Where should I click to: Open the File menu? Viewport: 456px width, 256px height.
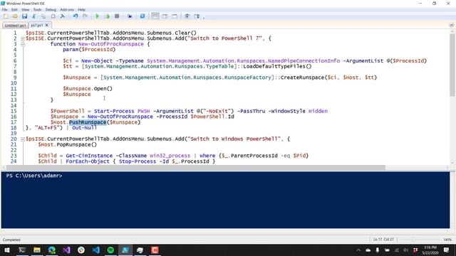coord(5,9)
